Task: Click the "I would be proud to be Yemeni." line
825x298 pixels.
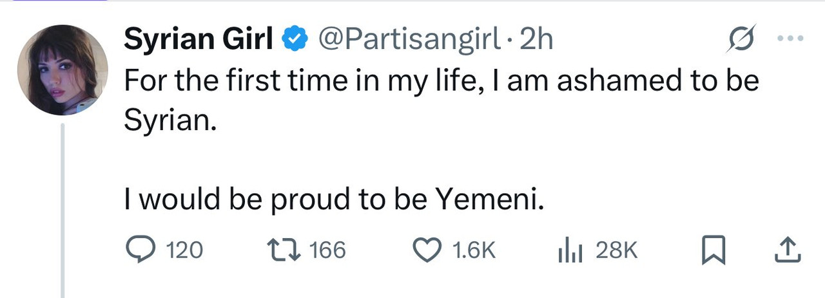Action: coord(335,201)
